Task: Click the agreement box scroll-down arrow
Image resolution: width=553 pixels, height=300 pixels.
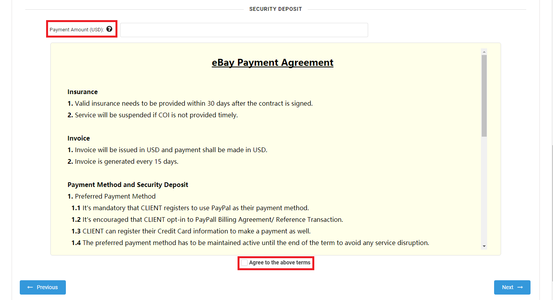Action: click(484, 246)
